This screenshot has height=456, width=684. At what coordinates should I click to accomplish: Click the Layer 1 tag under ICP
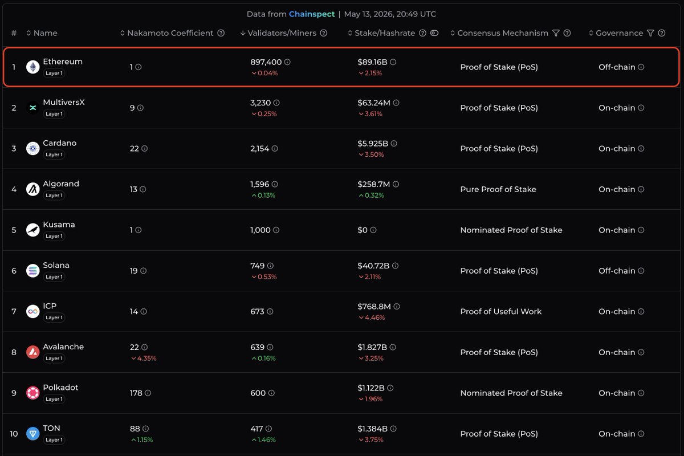pyautogui.click(x=54, y=317)
